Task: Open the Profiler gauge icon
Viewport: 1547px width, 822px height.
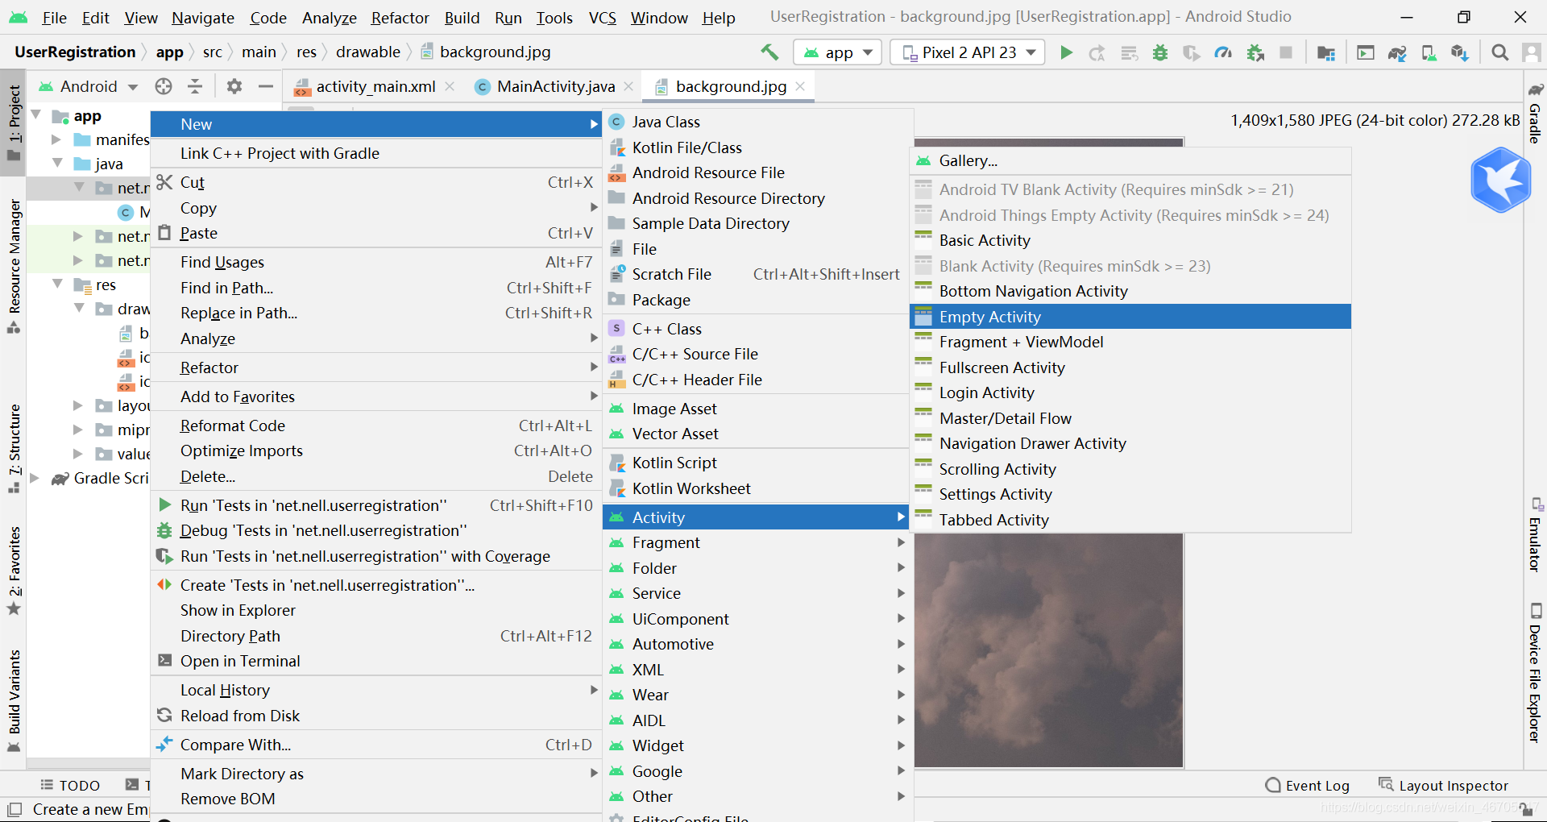Action: tap(1223, 52)
